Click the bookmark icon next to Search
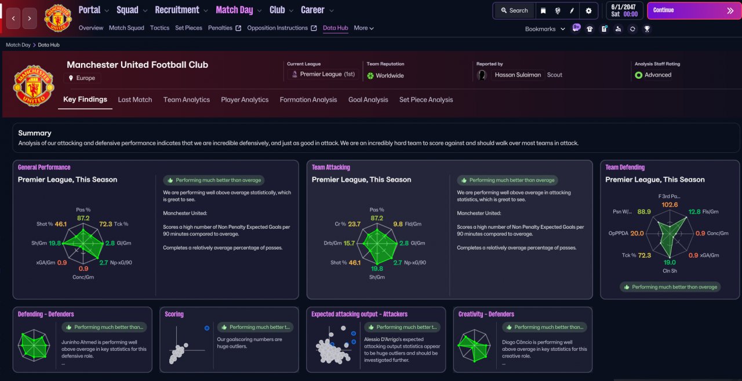 [543, 10]
